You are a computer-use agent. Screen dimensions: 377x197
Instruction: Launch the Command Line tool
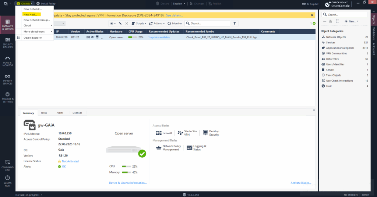tap(8, 165)
